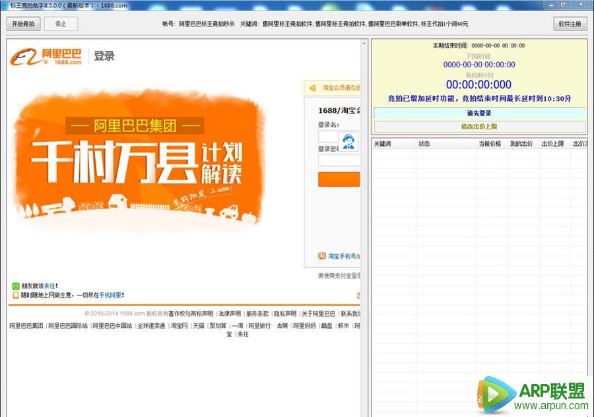Open the 手机阿里 link
This screenshot has height=417, width=594.
pyautogui.click(x=110, y=296)
